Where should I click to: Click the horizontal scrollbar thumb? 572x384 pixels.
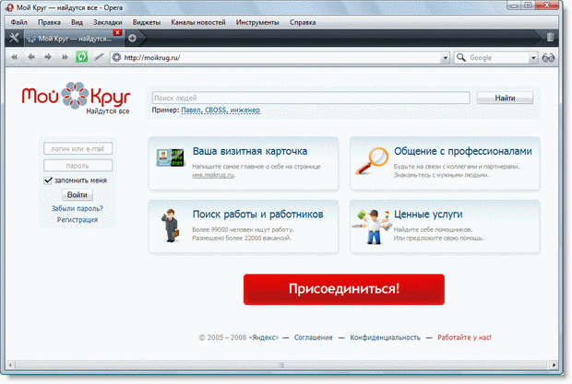point(281,365)
